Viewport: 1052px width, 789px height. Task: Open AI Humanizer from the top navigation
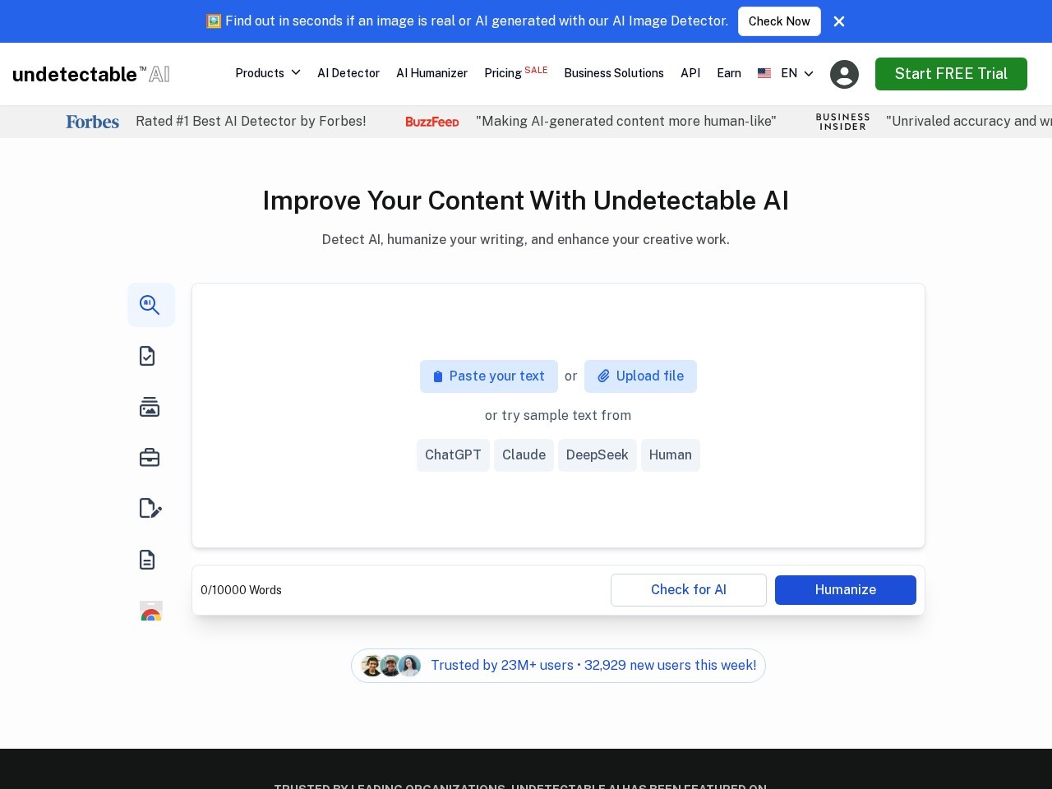(431, 73)
